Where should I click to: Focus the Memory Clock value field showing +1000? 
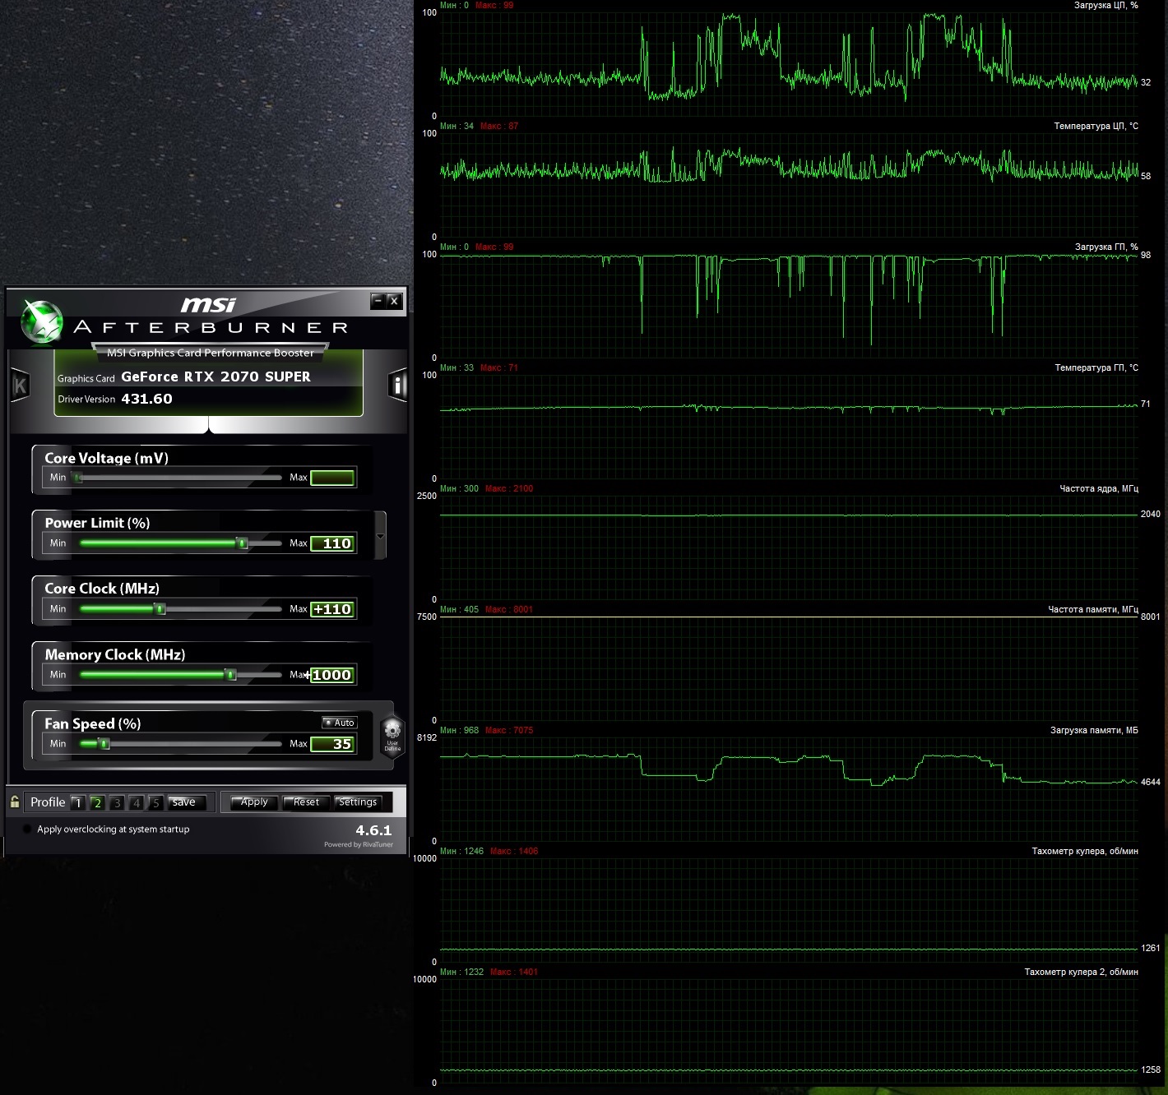click(x=333, y=675)
